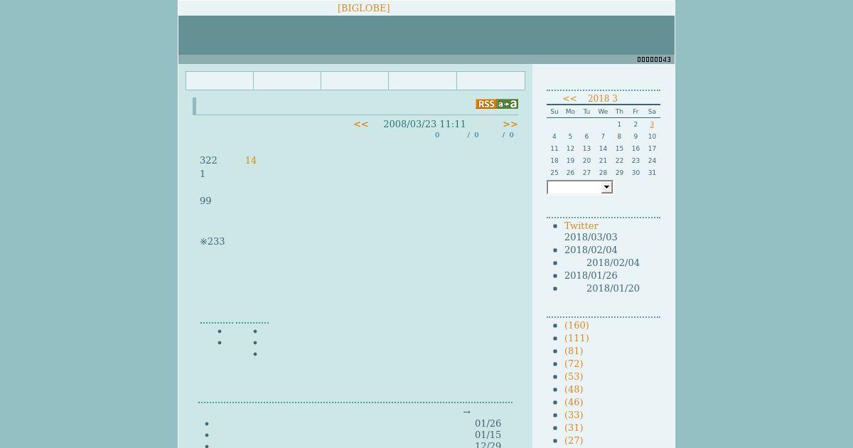Go to previous post with the << arrow beside 2008/03/23

click(x=361, y=124)
